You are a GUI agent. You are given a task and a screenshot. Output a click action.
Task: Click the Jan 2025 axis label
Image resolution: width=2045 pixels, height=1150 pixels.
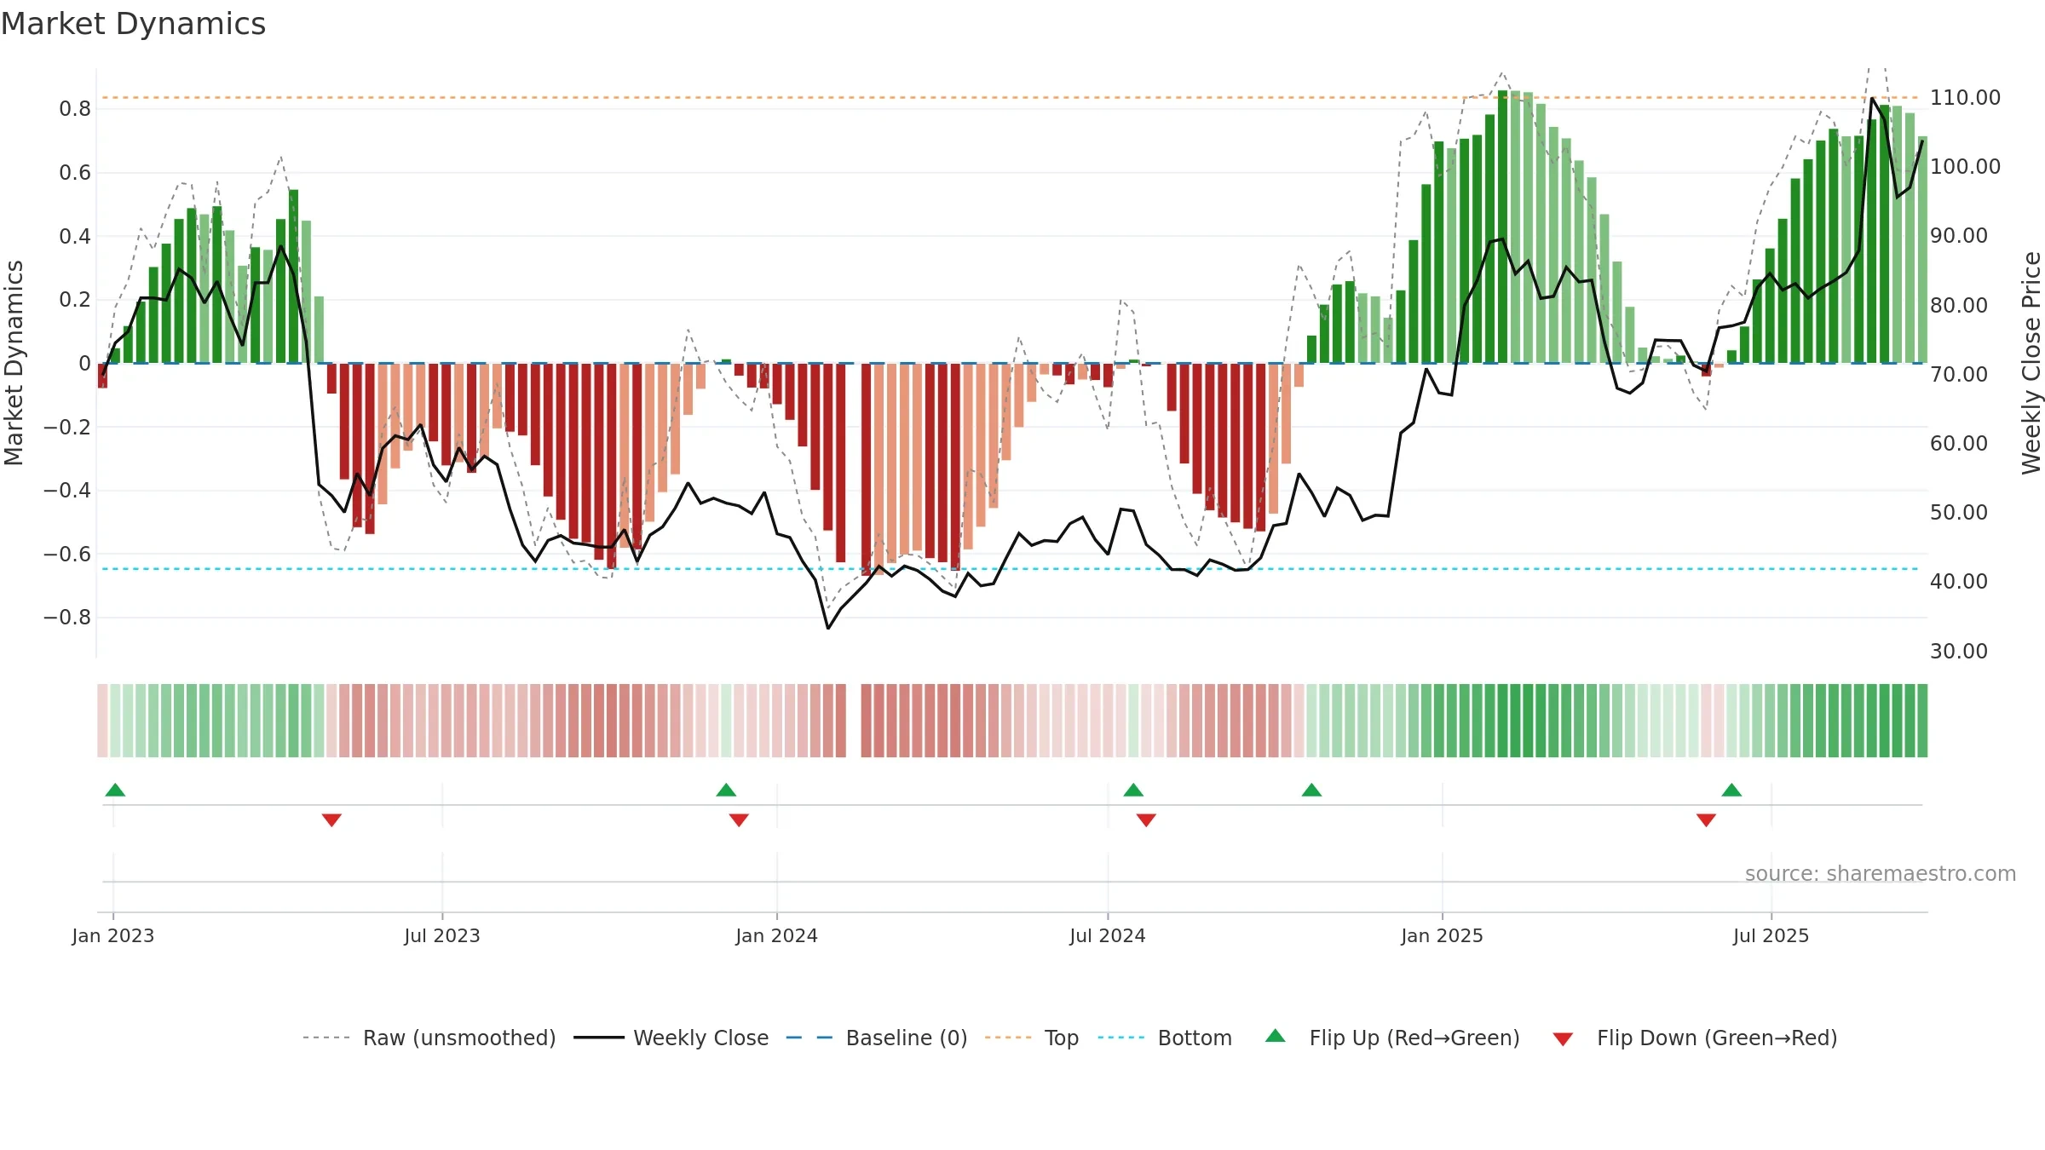tap(1442, 935)
